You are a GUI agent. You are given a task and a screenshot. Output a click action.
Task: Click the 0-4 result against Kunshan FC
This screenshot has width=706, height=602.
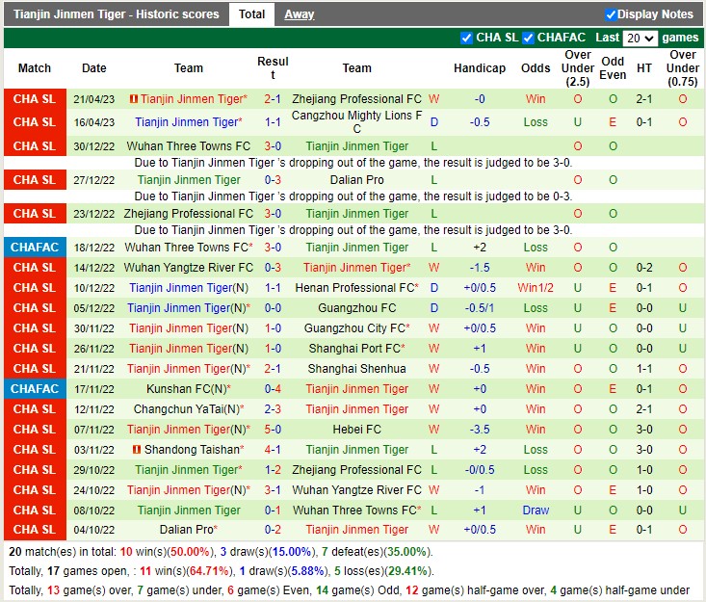click(273, 389)
